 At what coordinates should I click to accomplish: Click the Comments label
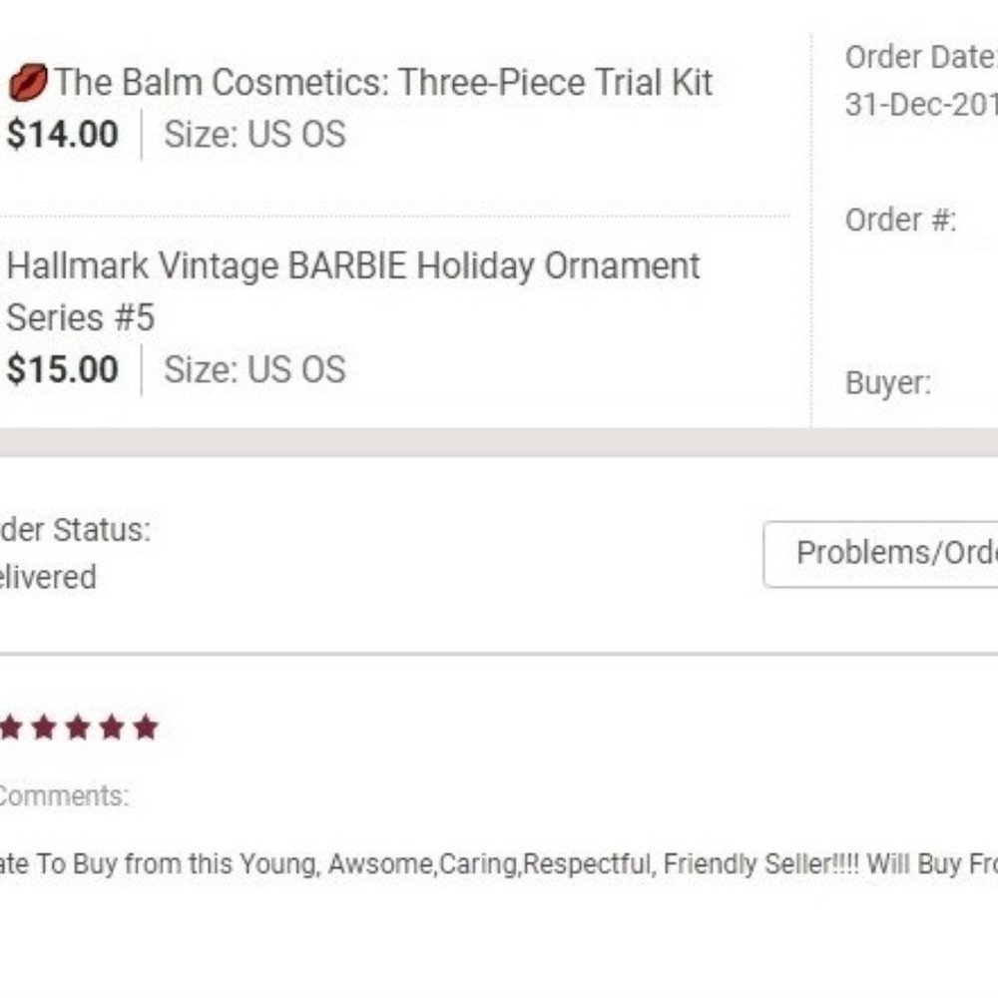pos(62,796)
